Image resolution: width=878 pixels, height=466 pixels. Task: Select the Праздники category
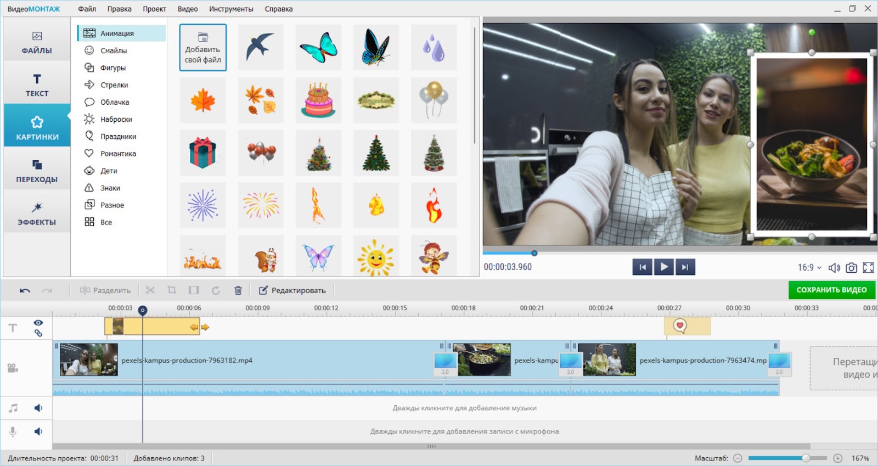coord(118,137)
